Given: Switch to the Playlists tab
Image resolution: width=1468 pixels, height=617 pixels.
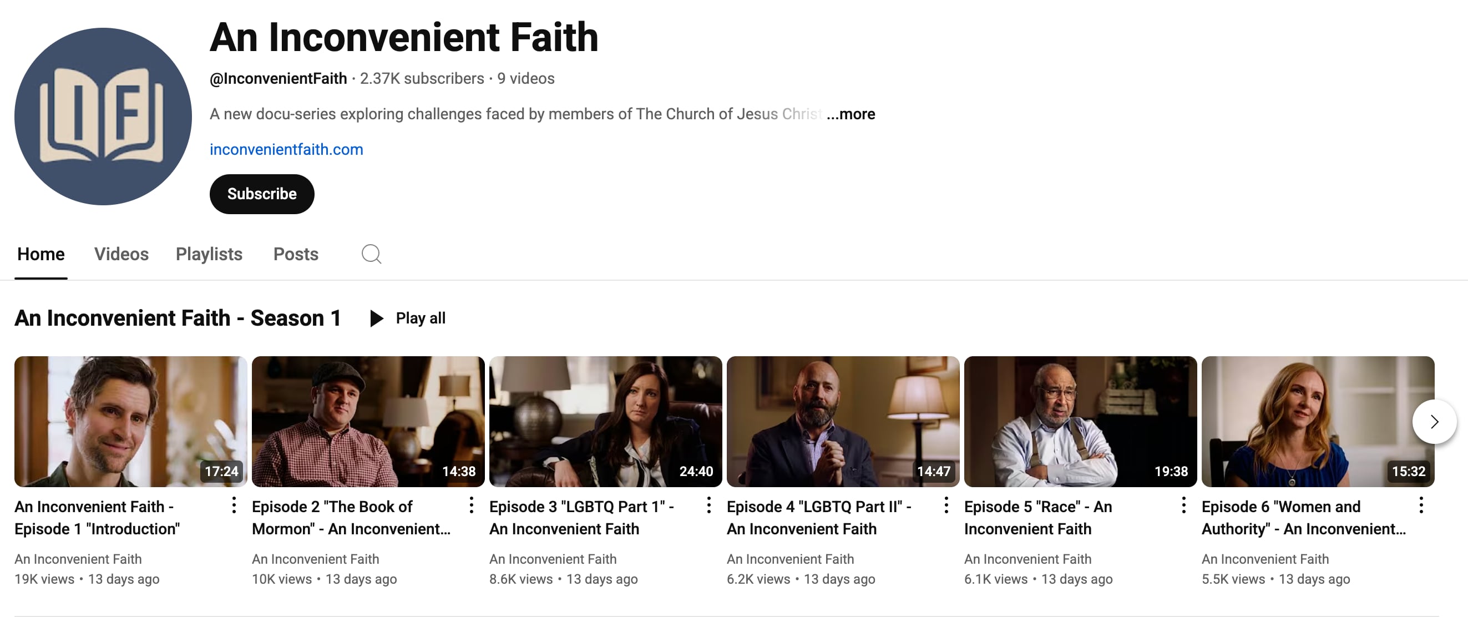Looking at the screenshot, I should pyautogui.click(x=209, y=254).
